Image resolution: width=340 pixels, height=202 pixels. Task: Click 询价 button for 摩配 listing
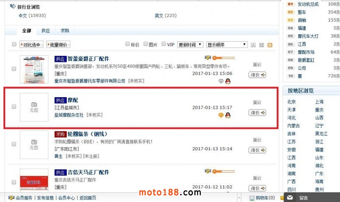click(257, 112)
